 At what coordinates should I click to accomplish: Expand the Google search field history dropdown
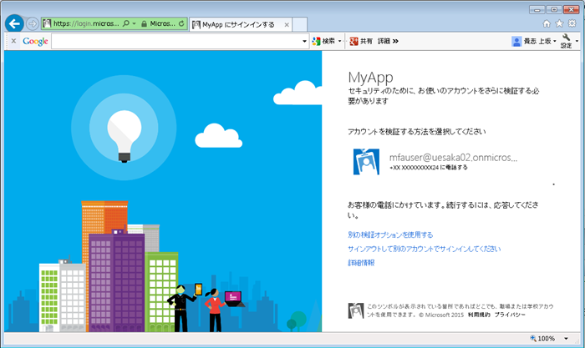[304, 41]
